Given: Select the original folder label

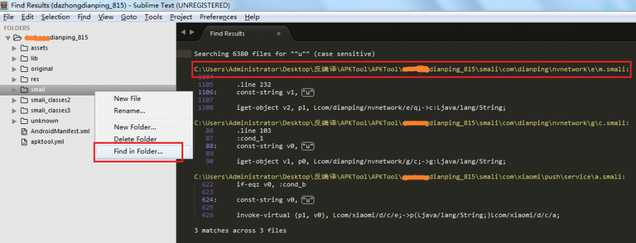Looking at the screenshot, I should tap(42, 69).
